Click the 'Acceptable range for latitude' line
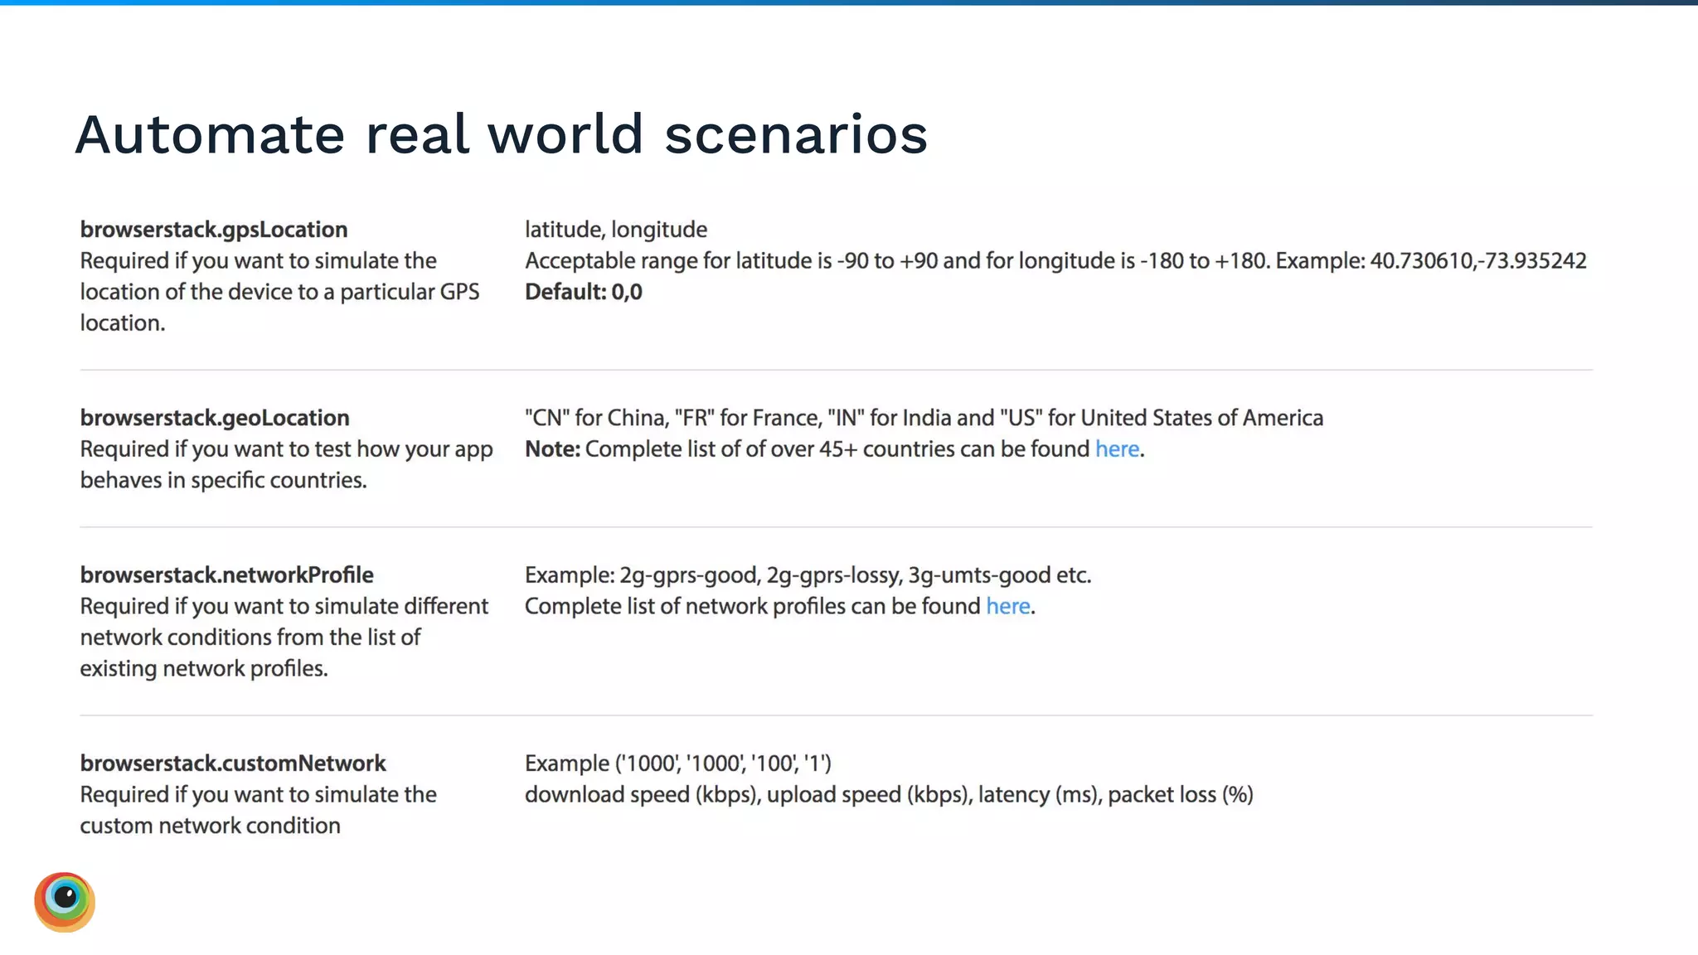This screenshot has height=955, width=1698. (1055, 261)
